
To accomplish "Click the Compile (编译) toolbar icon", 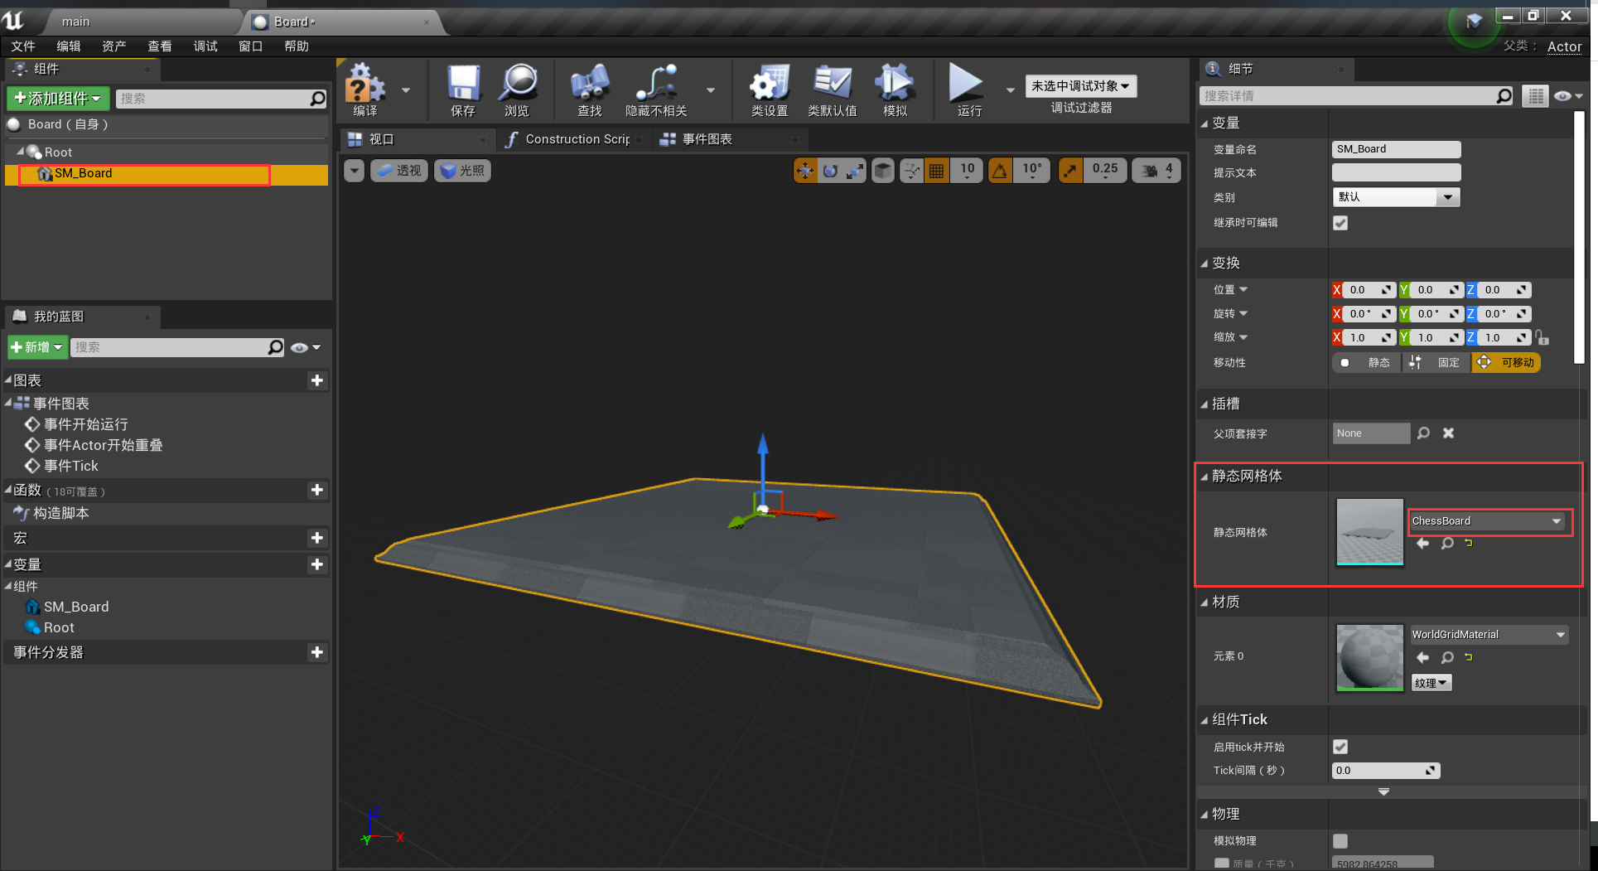I will [x=365, y=85].
